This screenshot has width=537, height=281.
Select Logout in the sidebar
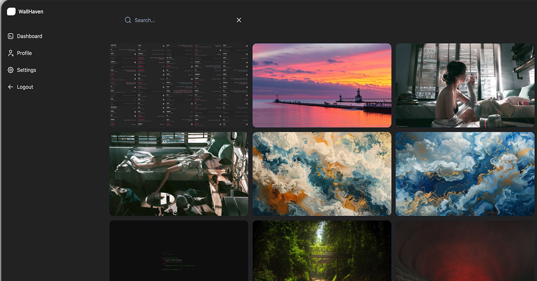[21, 87]
